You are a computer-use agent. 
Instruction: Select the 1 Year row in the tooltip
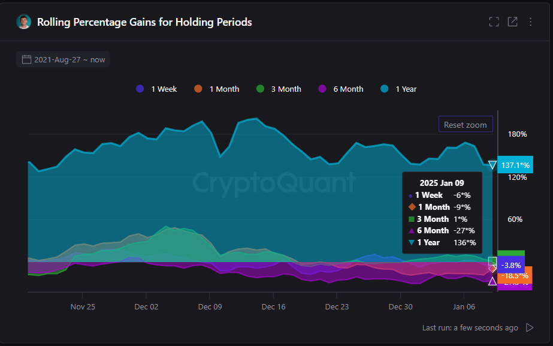(442, 242)
